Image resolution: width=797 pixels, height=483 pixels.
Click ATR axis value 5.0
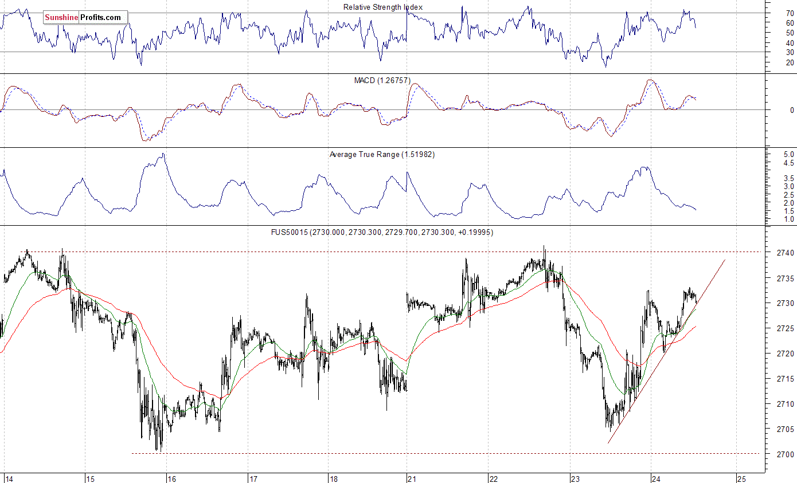click(x=788, y=155)
